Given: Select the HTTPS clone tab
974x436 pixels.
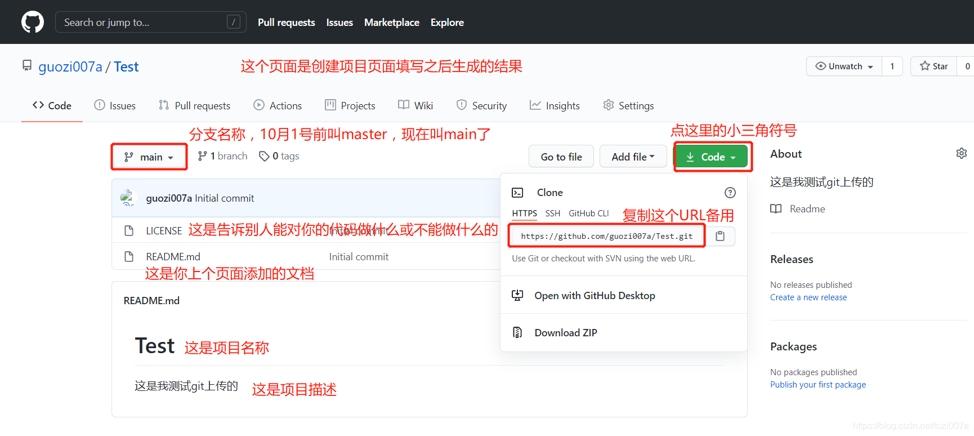Looking at the screenshot, I should click(x=525, y=213).
